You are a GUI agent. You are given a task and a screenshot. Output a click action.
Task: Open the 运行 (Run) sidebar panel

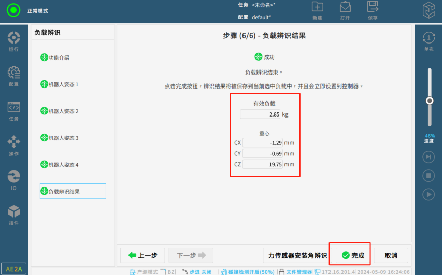[14, 41]
